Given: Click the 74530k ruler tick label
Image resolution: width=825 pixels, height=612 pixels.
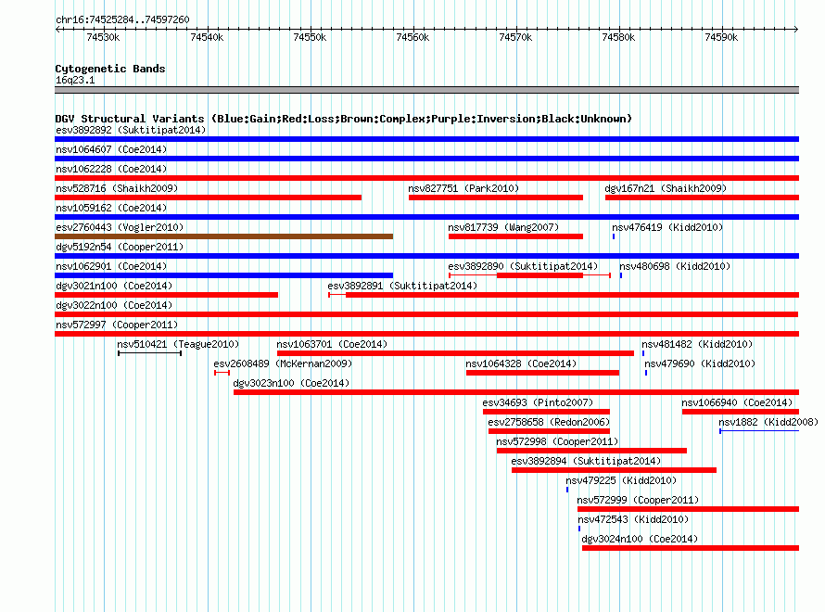Looking at the screenshot, I should tap(103, 37).
